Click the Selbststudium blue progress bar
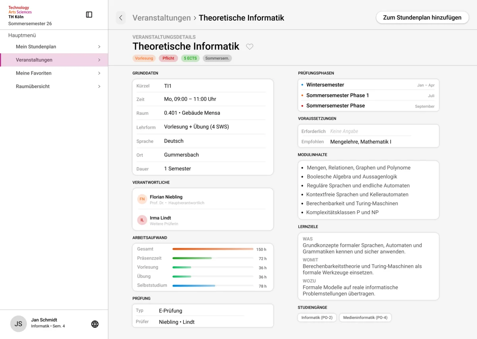477x339 pixels. [x=194, y=286]
